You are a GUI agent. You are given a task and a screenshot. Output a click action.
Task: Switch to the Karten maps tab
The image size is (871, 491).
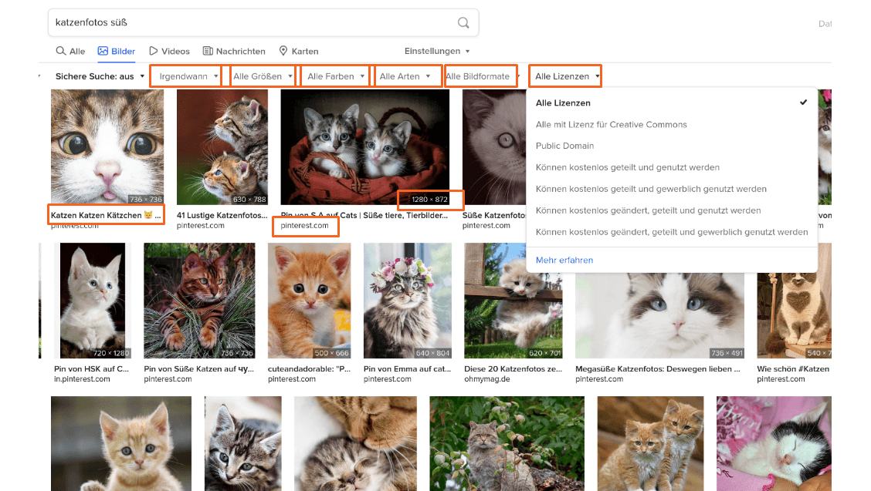point(298,52)
